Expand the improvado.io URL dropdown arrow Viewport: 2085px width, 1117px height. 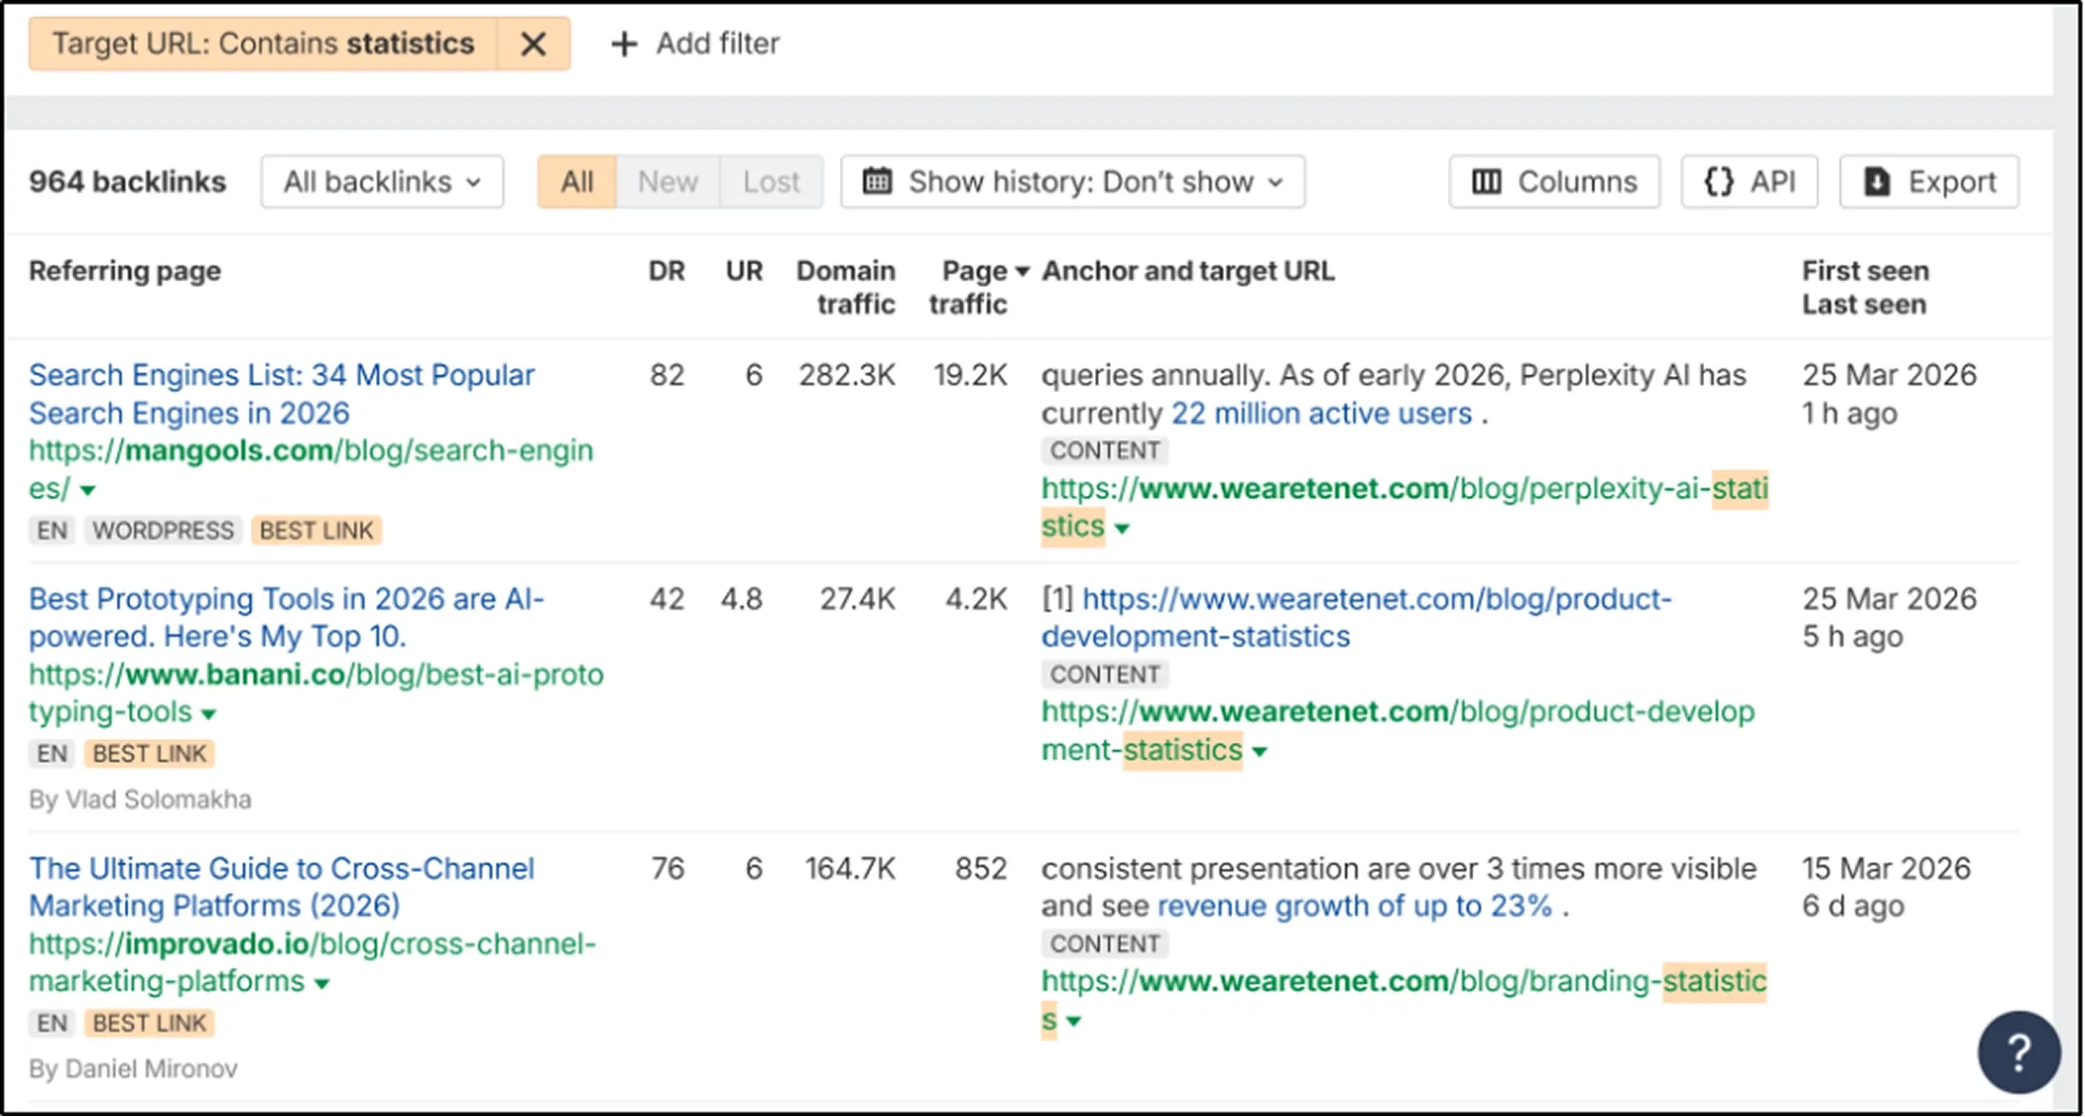(322, 984)
